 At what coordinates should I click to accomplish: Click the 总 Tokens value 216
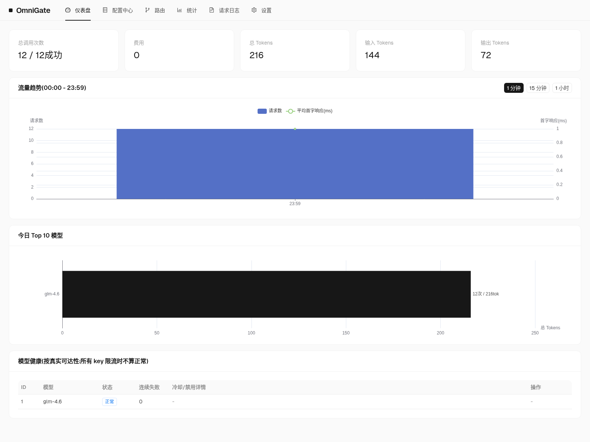click(x=256, y=55)
